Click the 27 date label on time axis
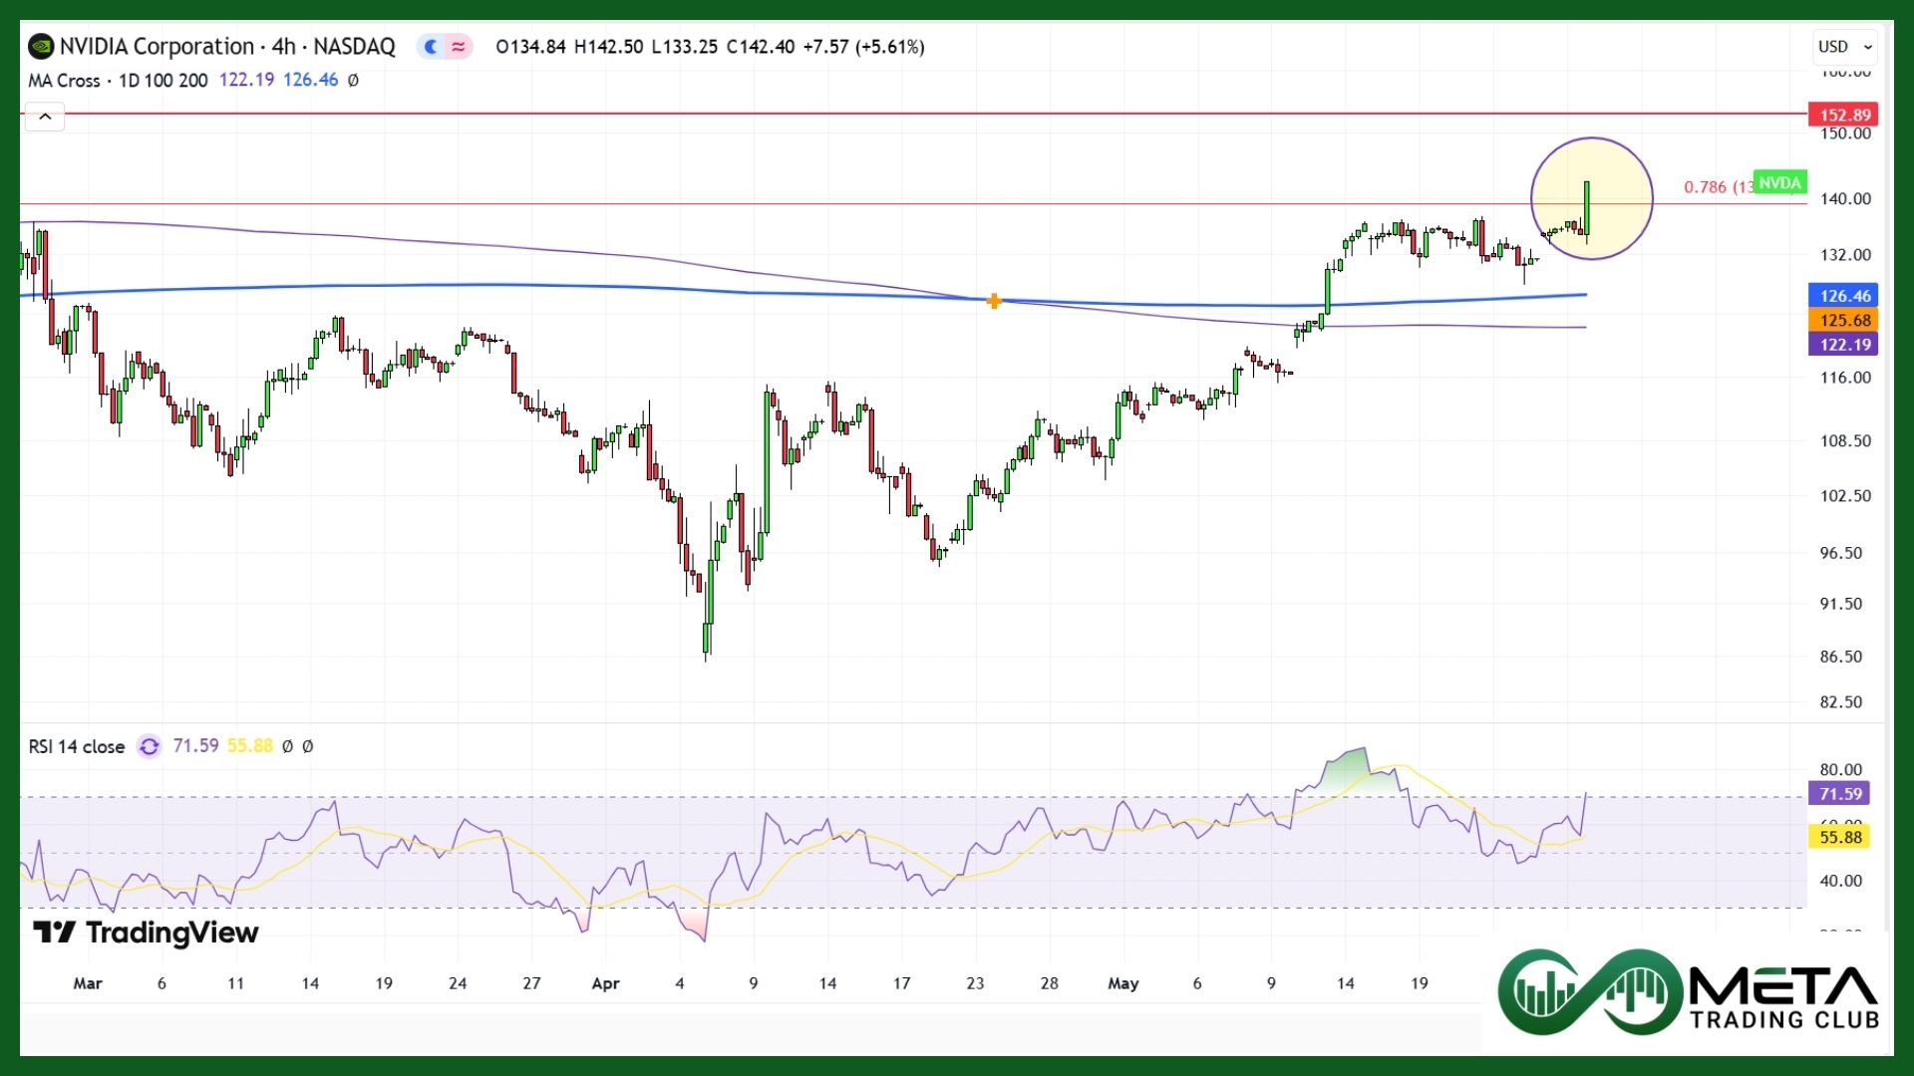This screenshot has height=1076, width=1914. pyautogui.click(x=531, y=983)
